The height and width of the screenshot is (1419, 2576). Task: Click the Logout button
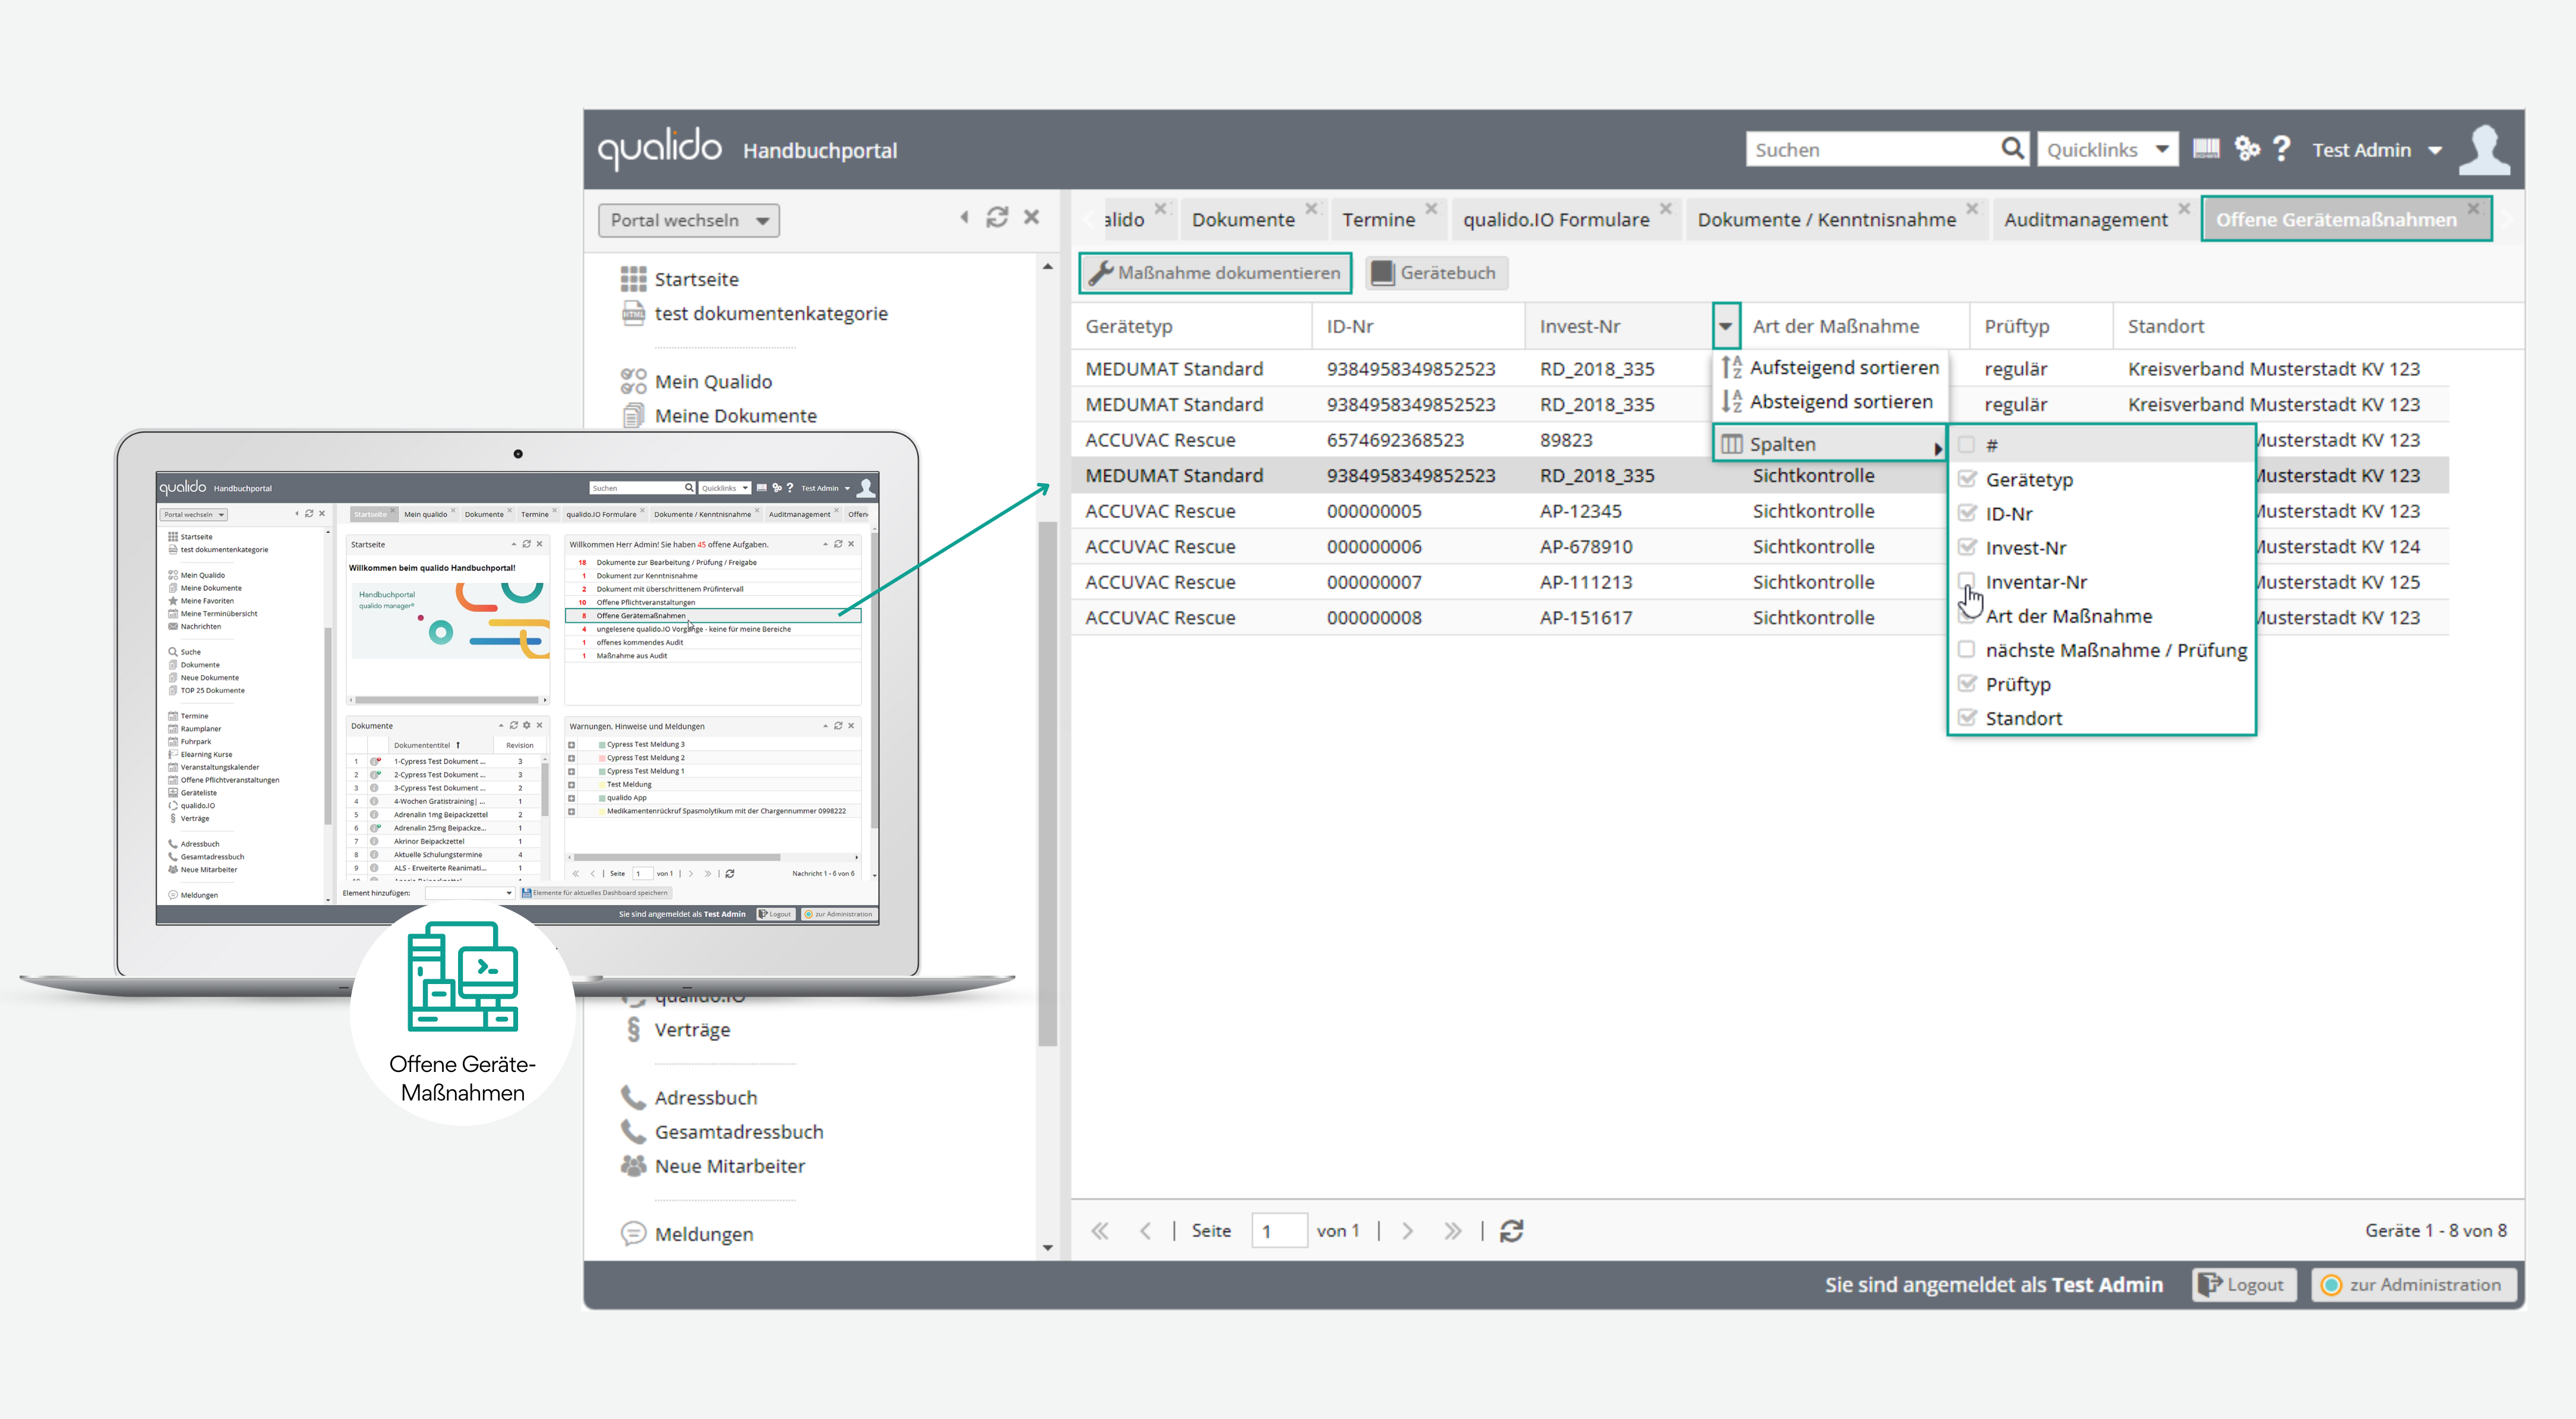click(x=2243, y=1284)
